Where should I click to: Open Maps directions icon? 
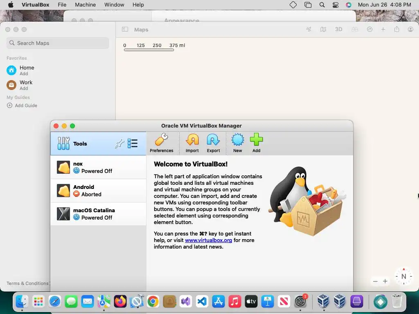[x=369, y=29]
